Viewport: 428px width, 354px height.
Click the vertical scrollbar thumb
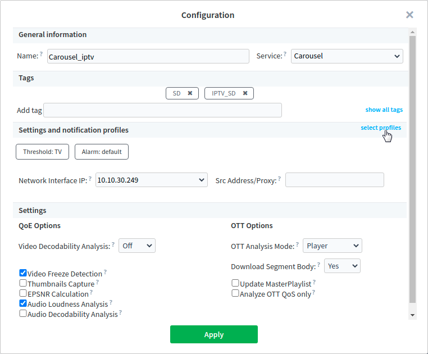click(x=412, y=169)
